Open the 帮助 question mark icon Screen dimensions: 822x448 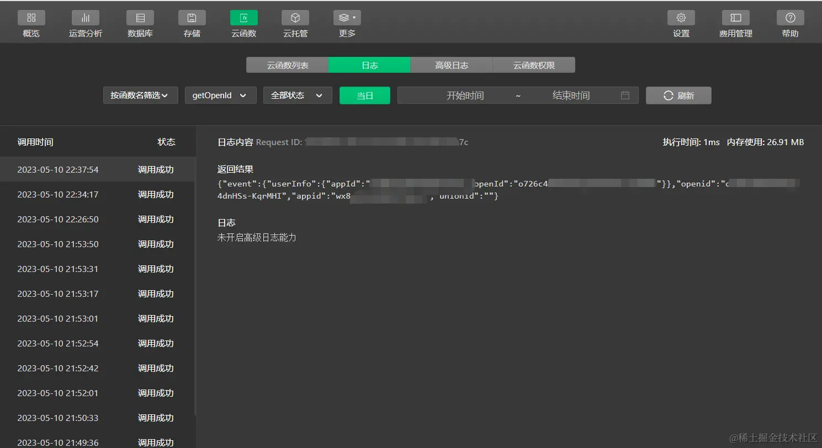coord(790,18)
